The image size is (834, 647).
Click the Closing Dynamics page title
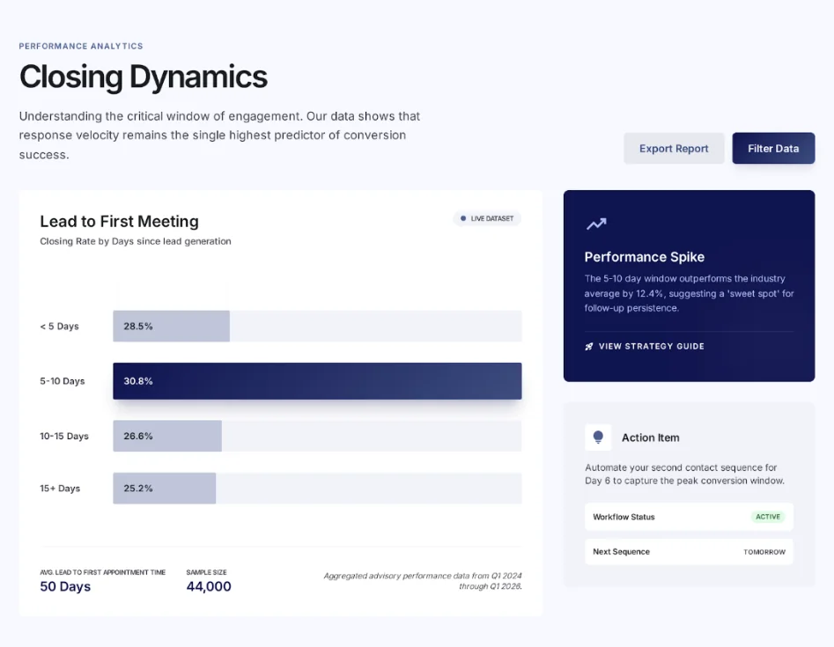[143, 77]
